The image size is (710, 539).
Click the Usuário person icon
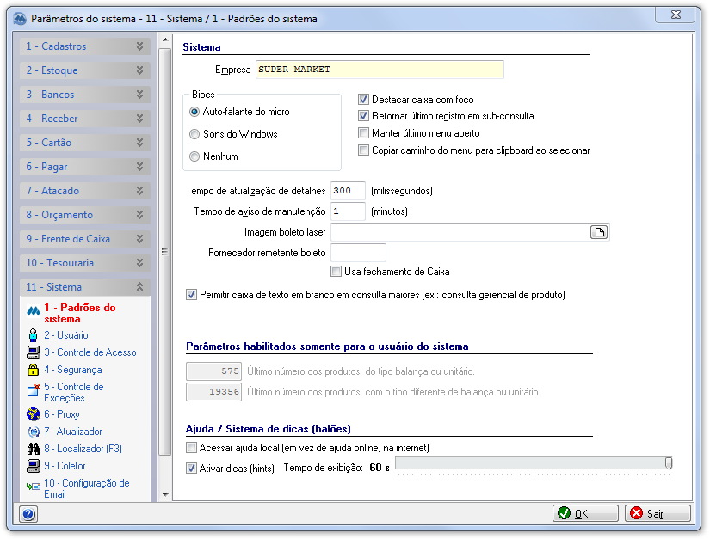click(33, 335)
